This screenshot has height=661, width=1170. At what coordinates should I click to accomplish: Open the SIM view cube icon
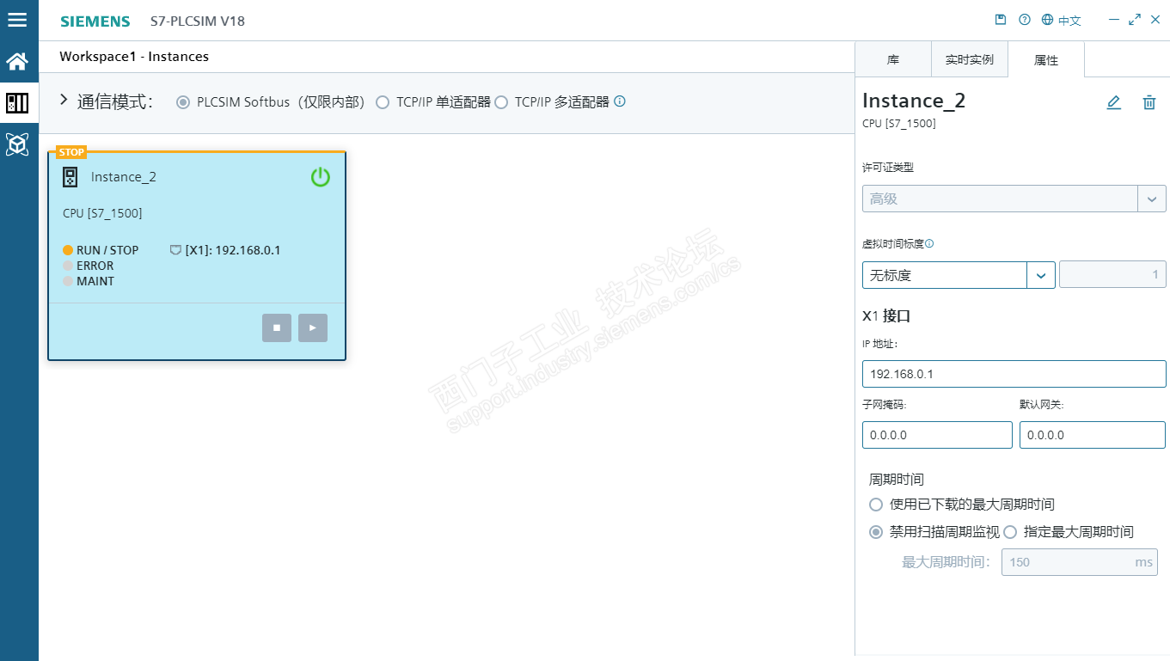(x=17, y=144)
